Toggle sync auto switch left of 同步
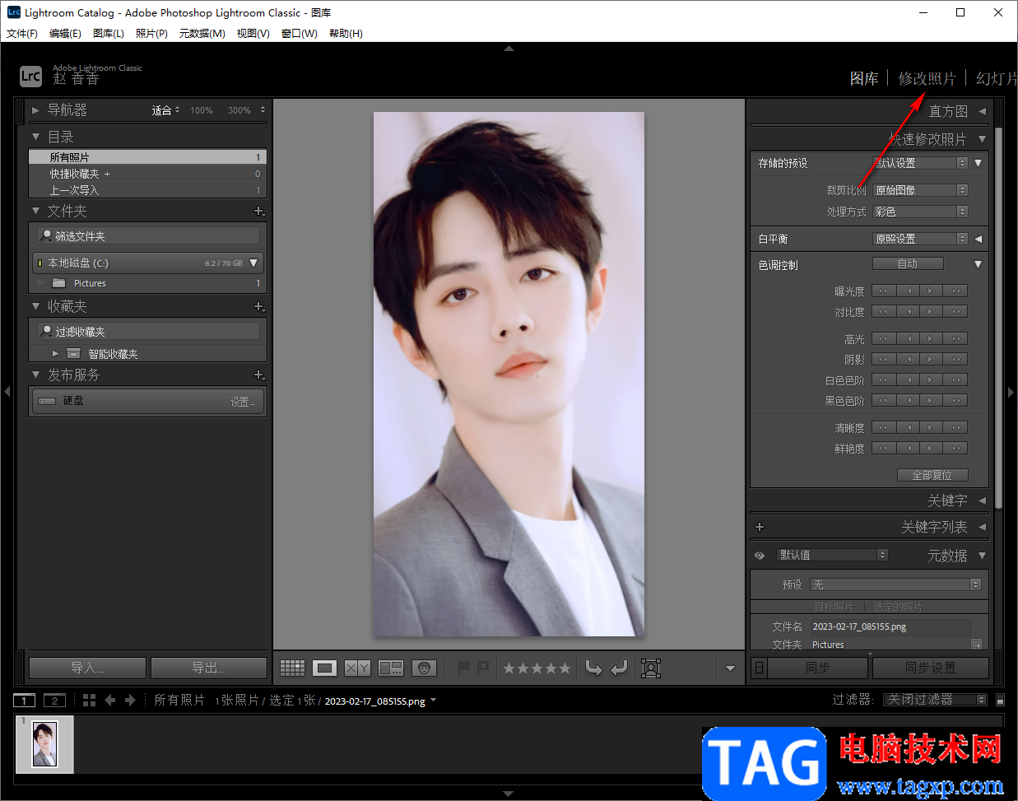Viewport: 1018px width, 801px height. [x=759, y=668]
